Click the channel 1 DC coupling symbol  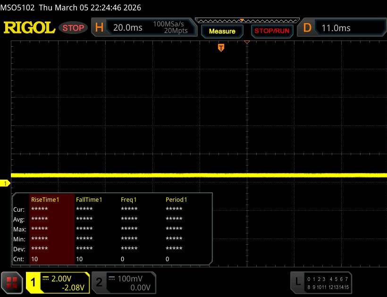(x=46, y=278)
